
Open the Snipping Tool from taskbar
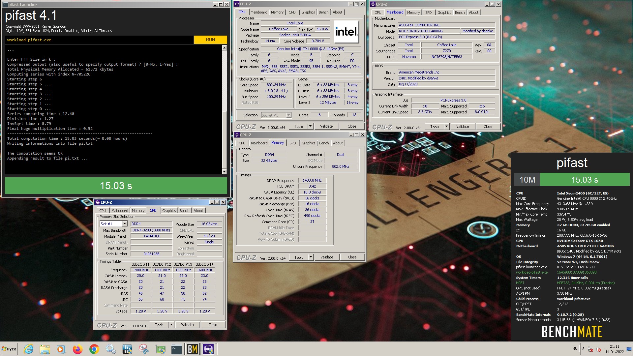(143, 349)
